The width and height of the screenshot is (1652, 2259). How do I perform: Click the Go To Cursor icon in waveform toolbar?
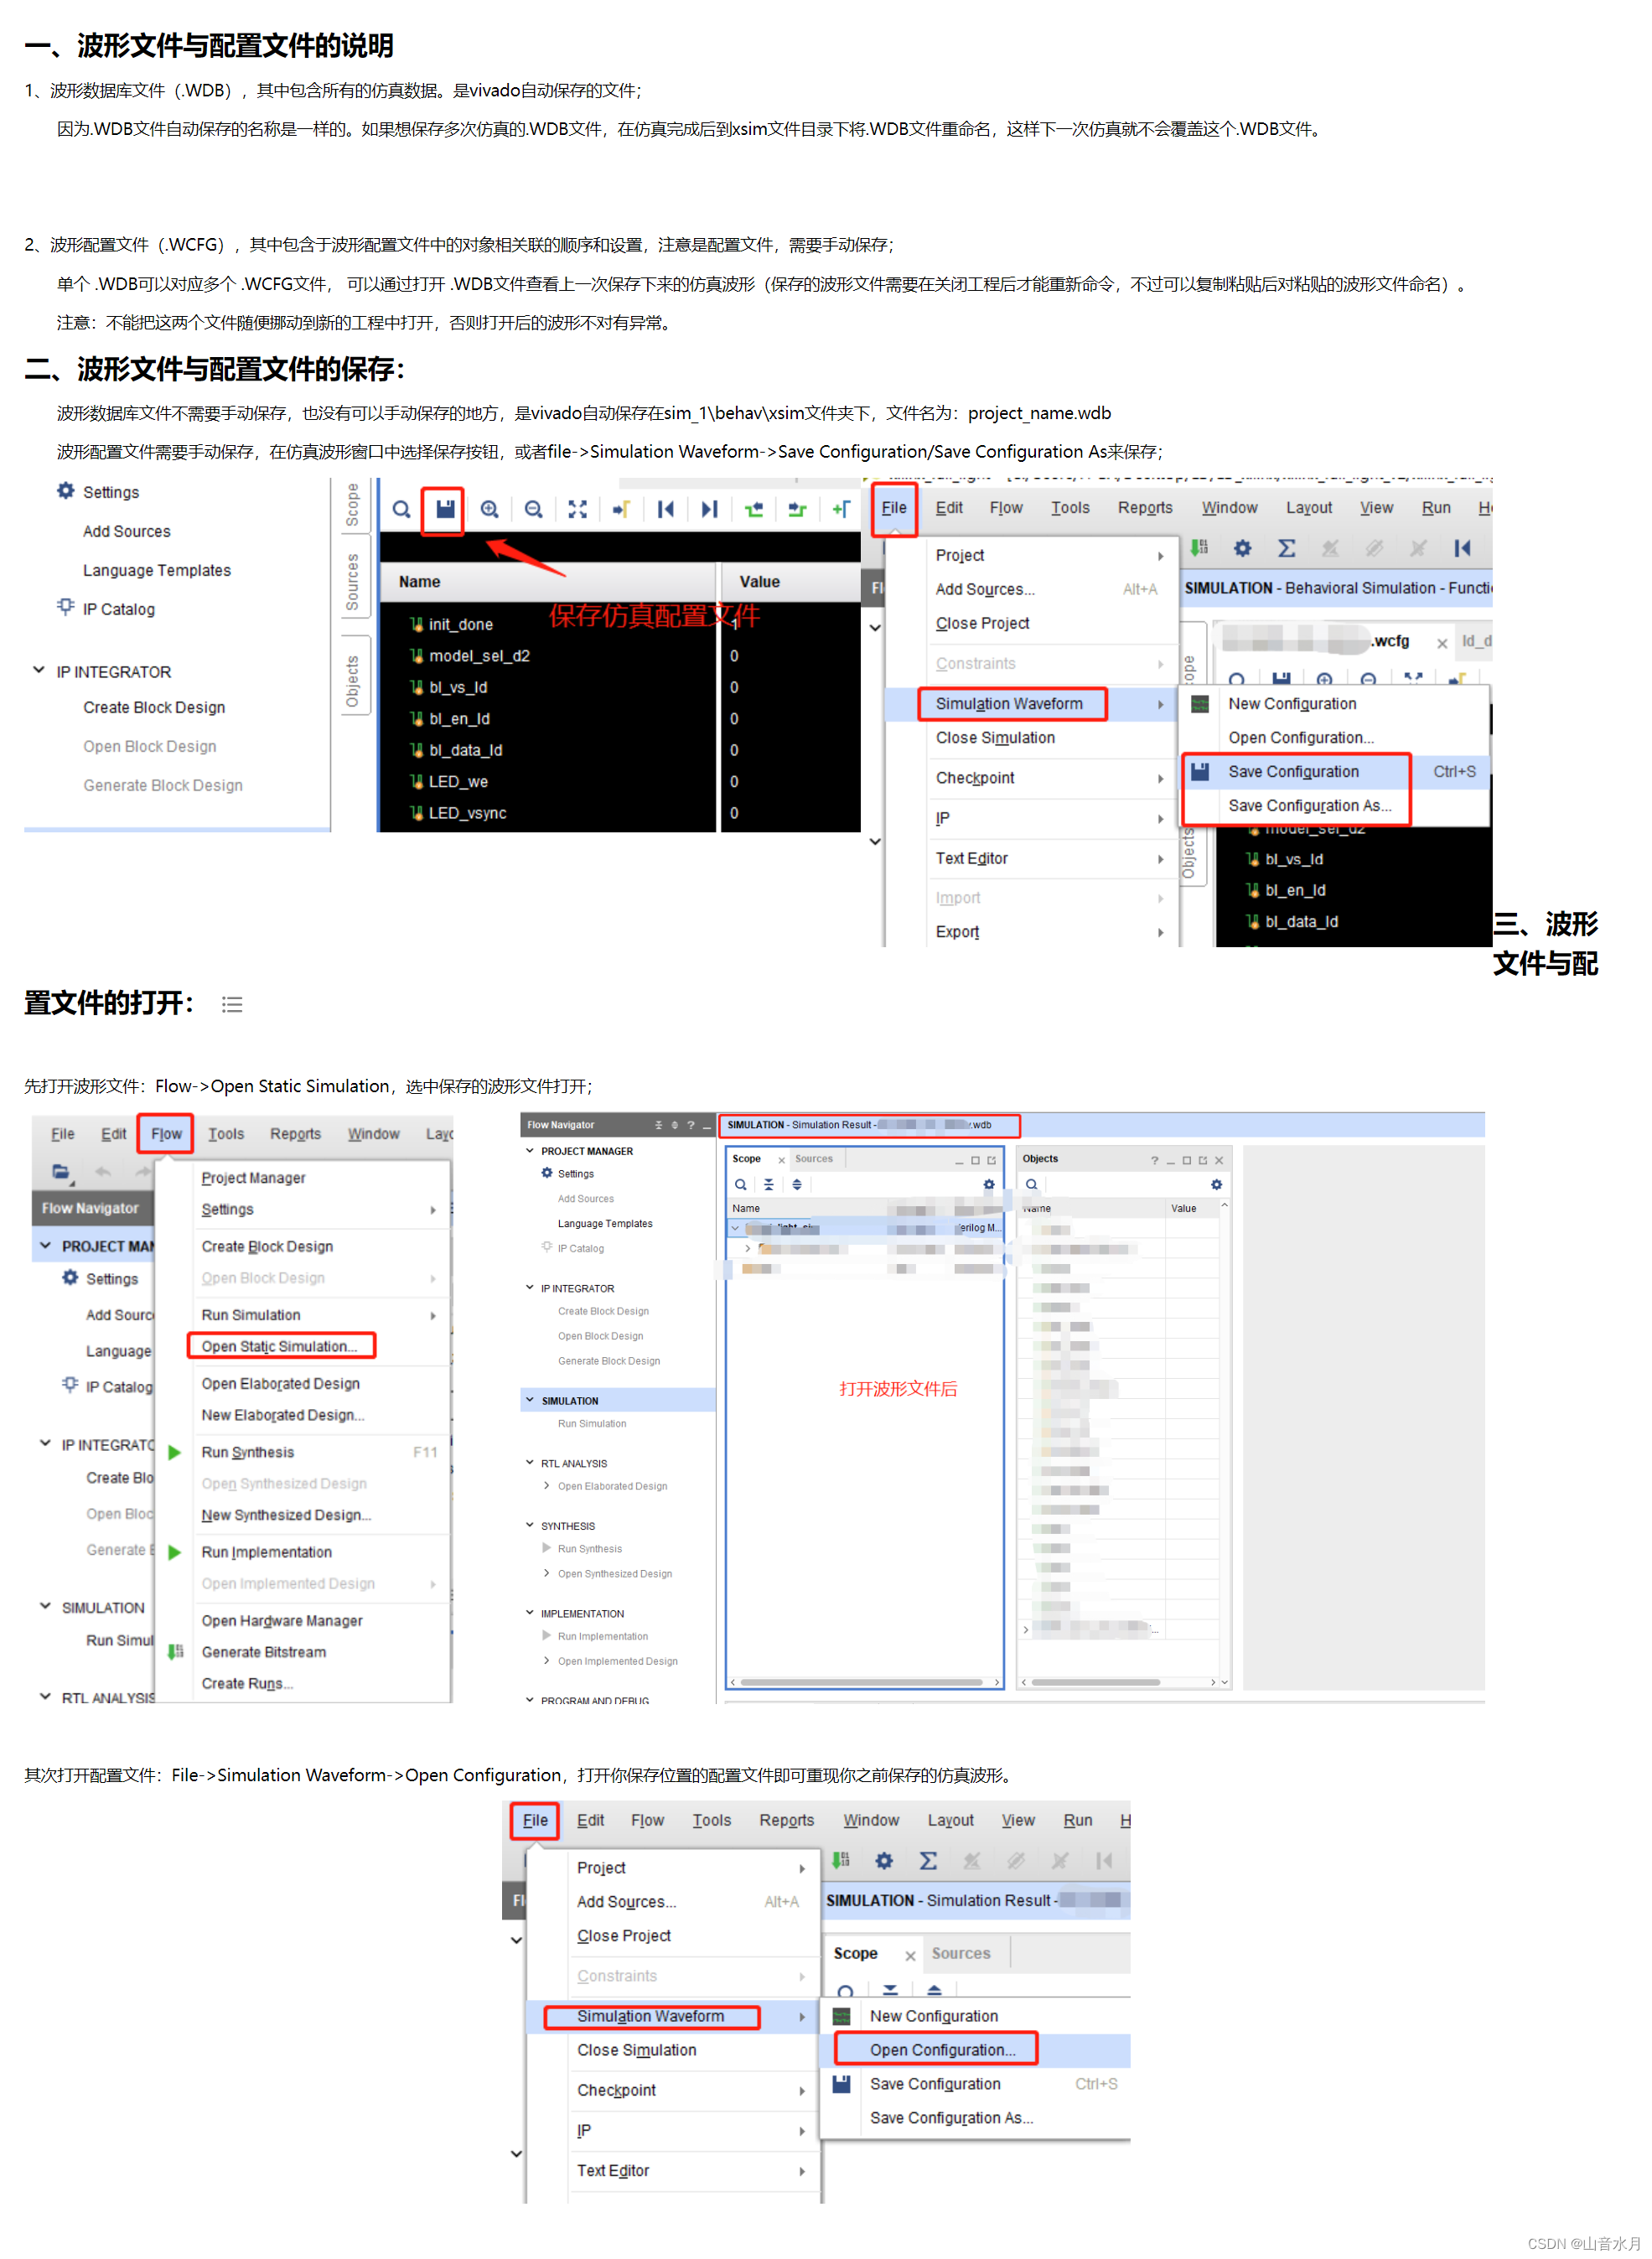pyautogui.click(x=621, y=509)
